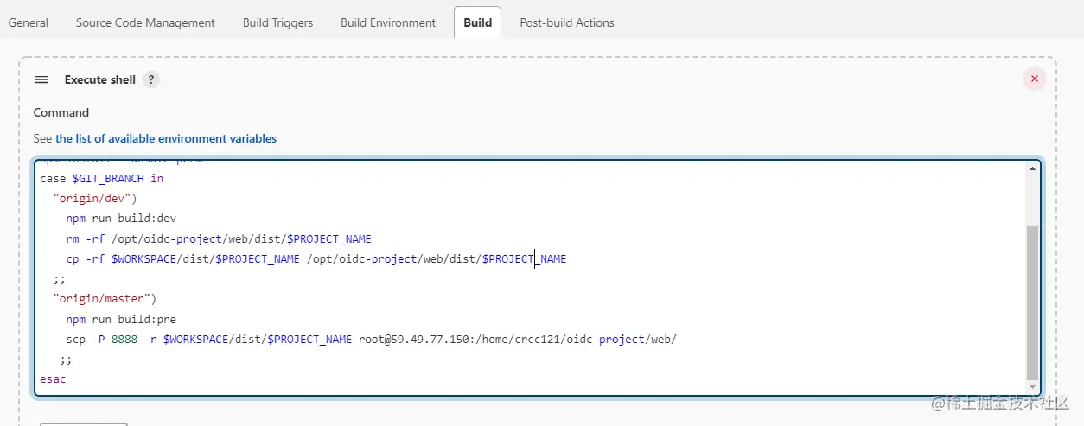This screenshot has height=426, width=1084.
Task: Switch to the General tab
Action: click(29, 22)
